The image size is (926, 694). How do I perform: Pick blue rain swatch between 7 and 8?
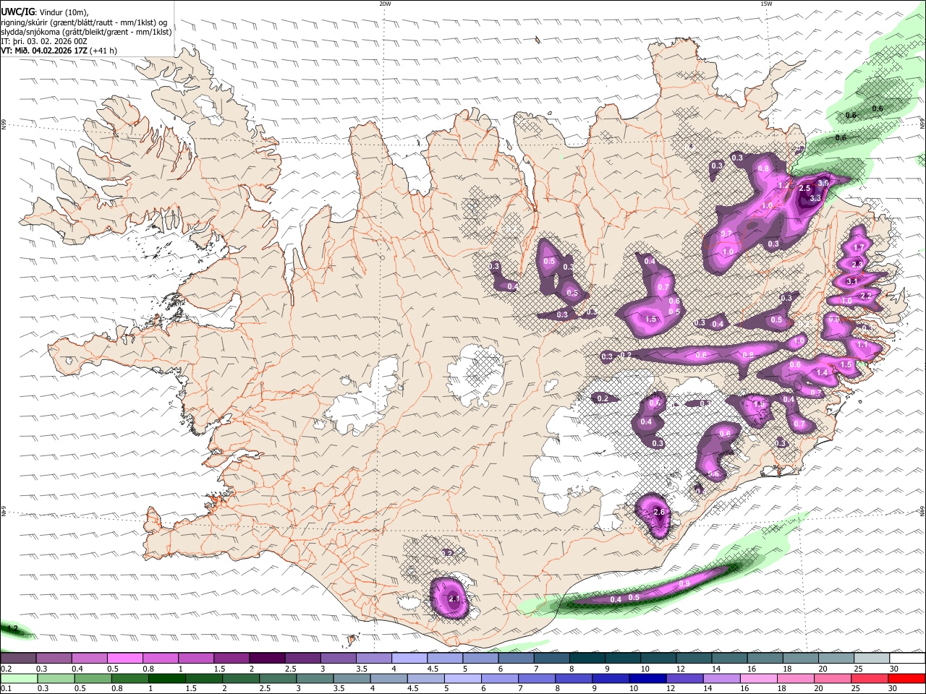536,678
